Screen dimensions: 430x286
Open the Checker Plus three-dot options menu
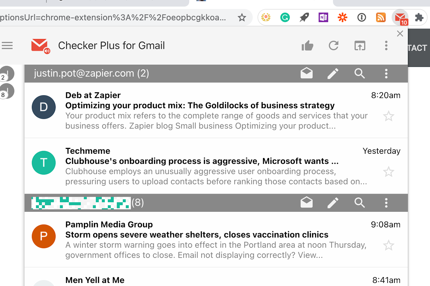(386, 46)
